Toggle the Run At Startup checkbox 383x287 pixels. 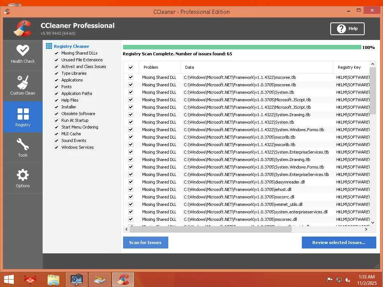[x=56, y=121]
